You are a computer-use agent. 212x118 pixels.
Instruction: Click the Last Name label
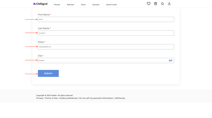(44, 28)
